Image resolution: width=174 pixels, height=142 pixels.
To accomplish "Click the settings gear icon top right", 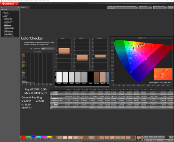I will (x=169, y=8).
